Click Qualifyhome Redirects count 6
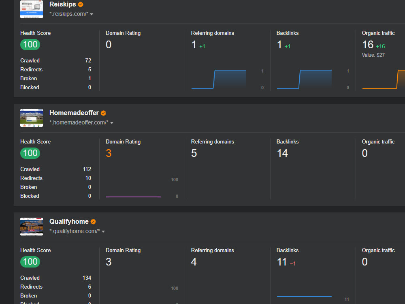 (90, 287)
